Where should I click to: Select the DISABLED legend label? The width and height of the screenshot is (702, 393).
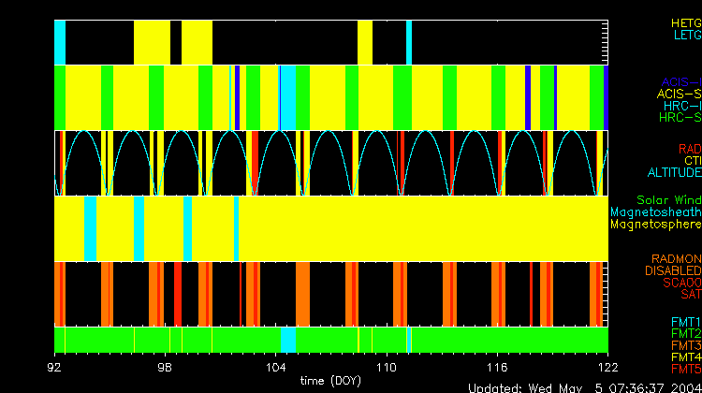672,271
